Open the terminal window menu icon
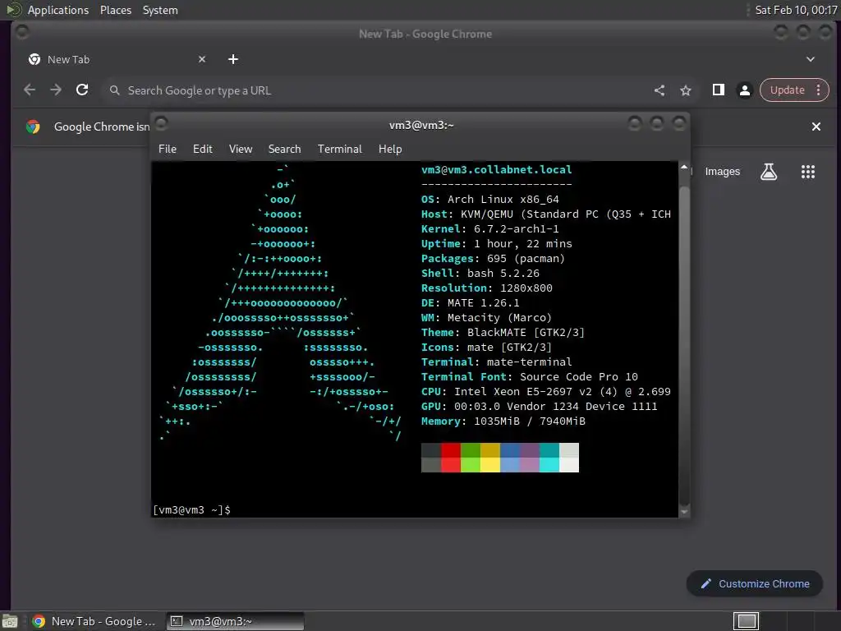 click(x=161, y=123)
